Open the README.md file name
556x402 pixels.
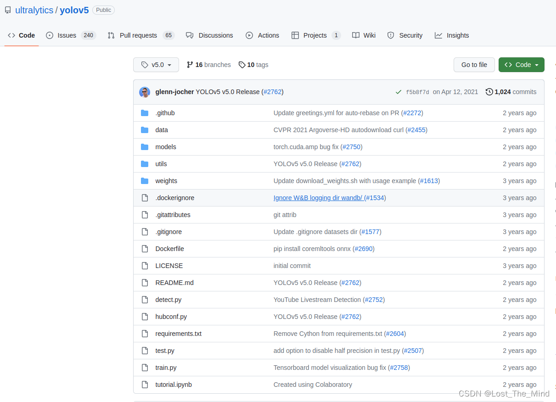point(174,283)
